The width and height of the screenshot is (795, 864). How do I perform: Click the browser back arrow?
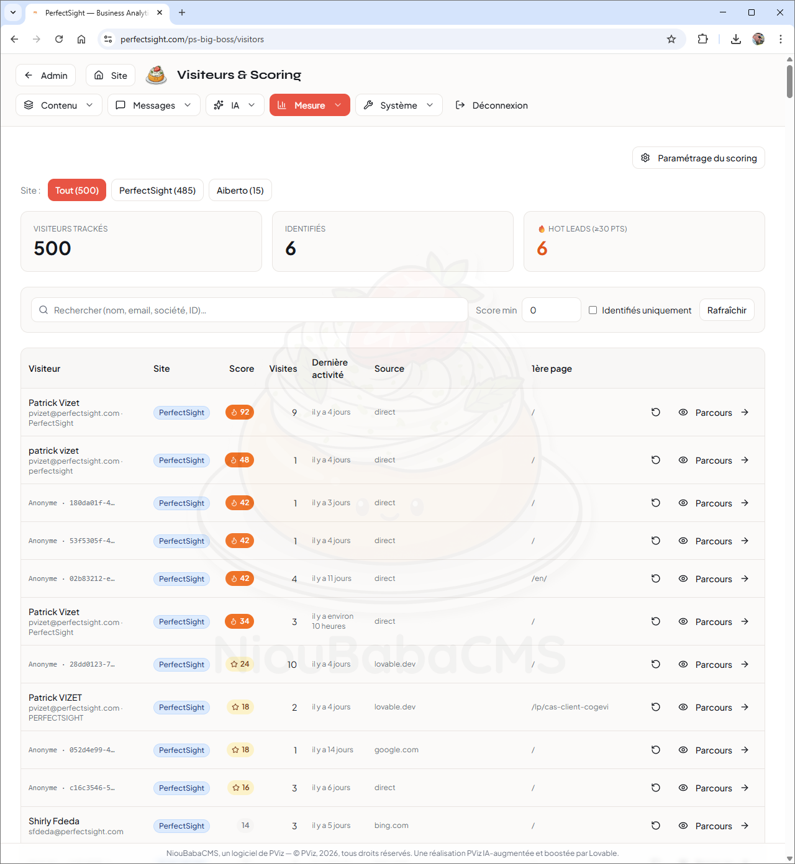click(14, 39)
